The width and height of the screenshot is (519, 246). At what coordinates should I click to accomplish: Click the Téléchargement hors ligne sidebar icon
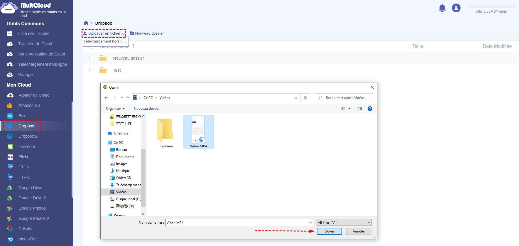10,64
